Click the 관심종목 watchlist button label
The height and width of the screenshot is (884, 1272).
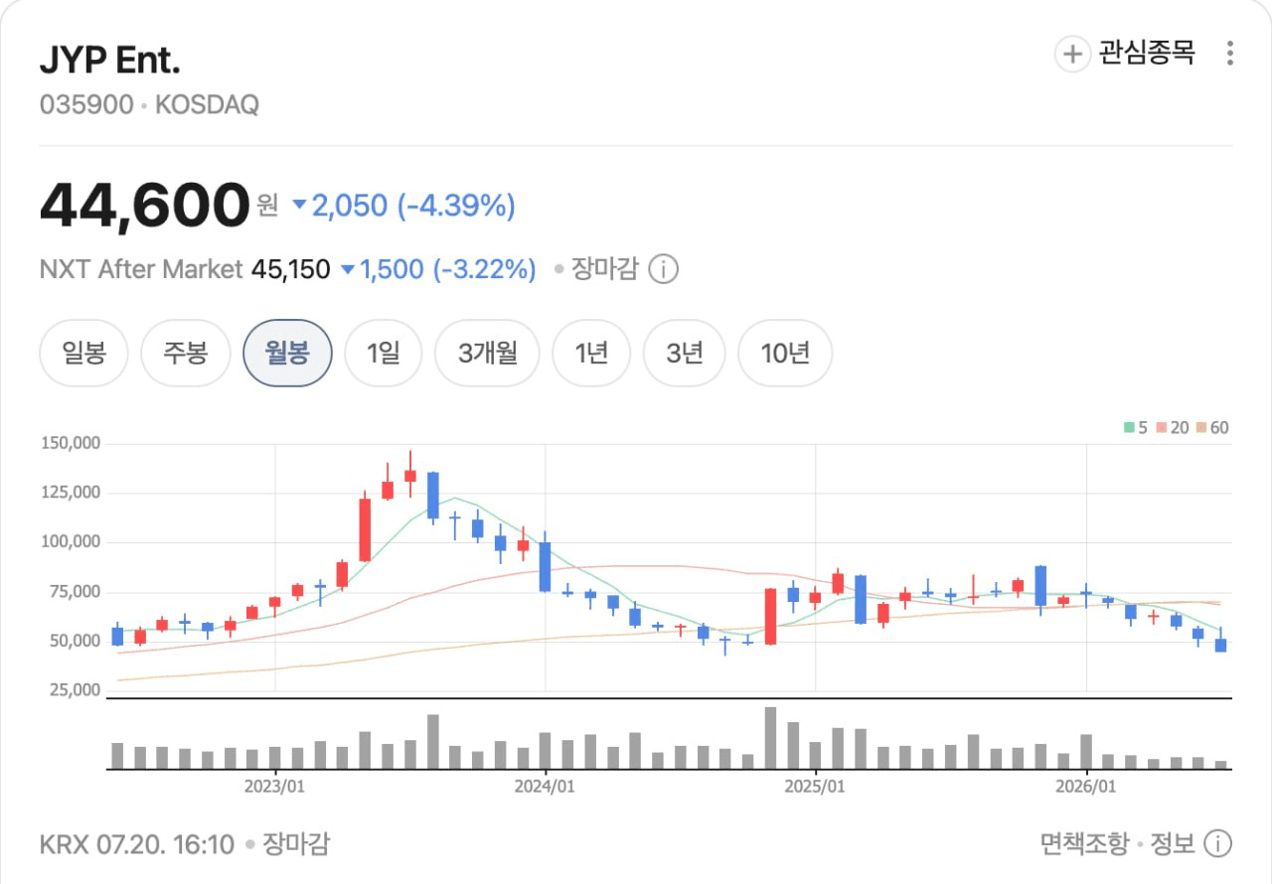(1146, 53)
